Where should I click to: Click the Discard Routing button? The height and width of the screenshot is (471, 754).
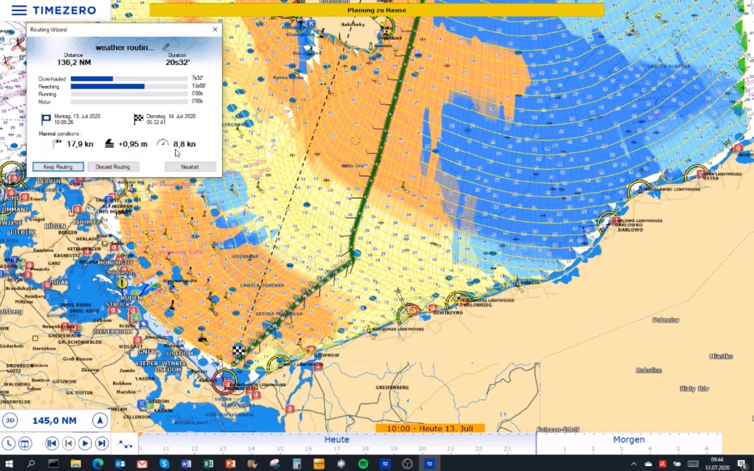[113, 167]
